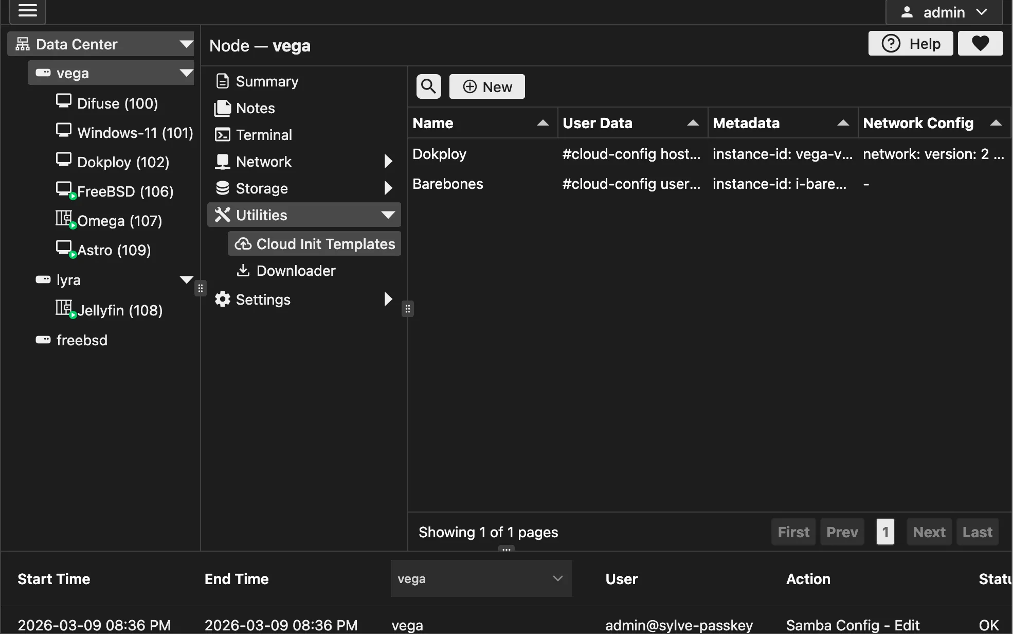1013x634 pixels.
Task: Open the Cloud Init Templates utility
Action: [x=314, y=243]
